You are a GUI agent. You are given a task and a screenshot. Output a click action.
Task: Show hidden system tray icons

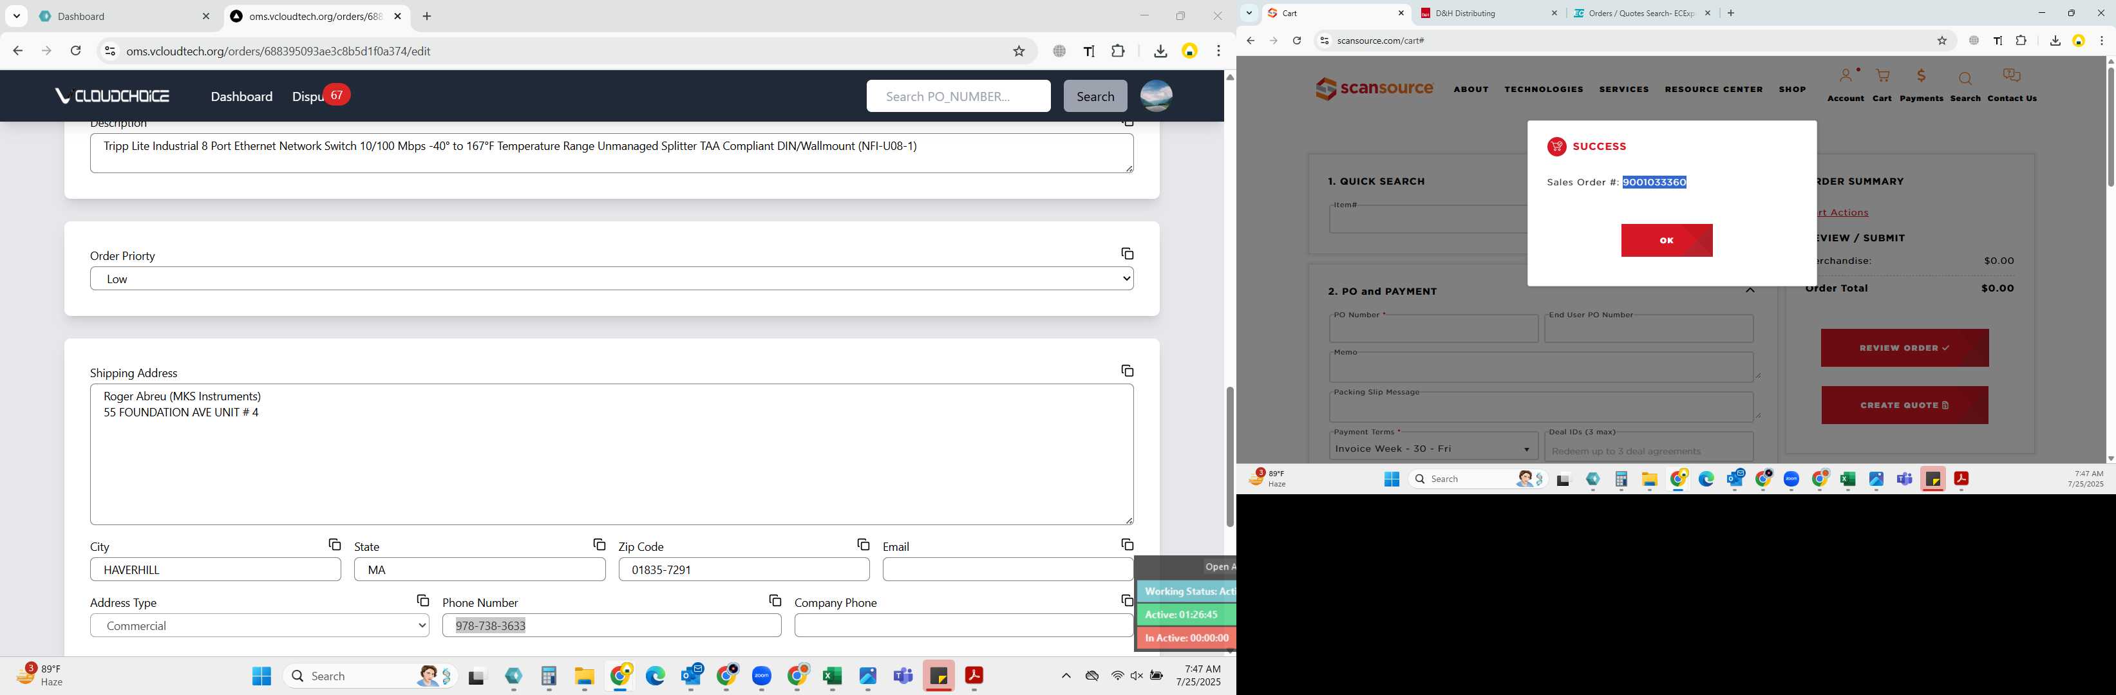[x=1065, y=676]
